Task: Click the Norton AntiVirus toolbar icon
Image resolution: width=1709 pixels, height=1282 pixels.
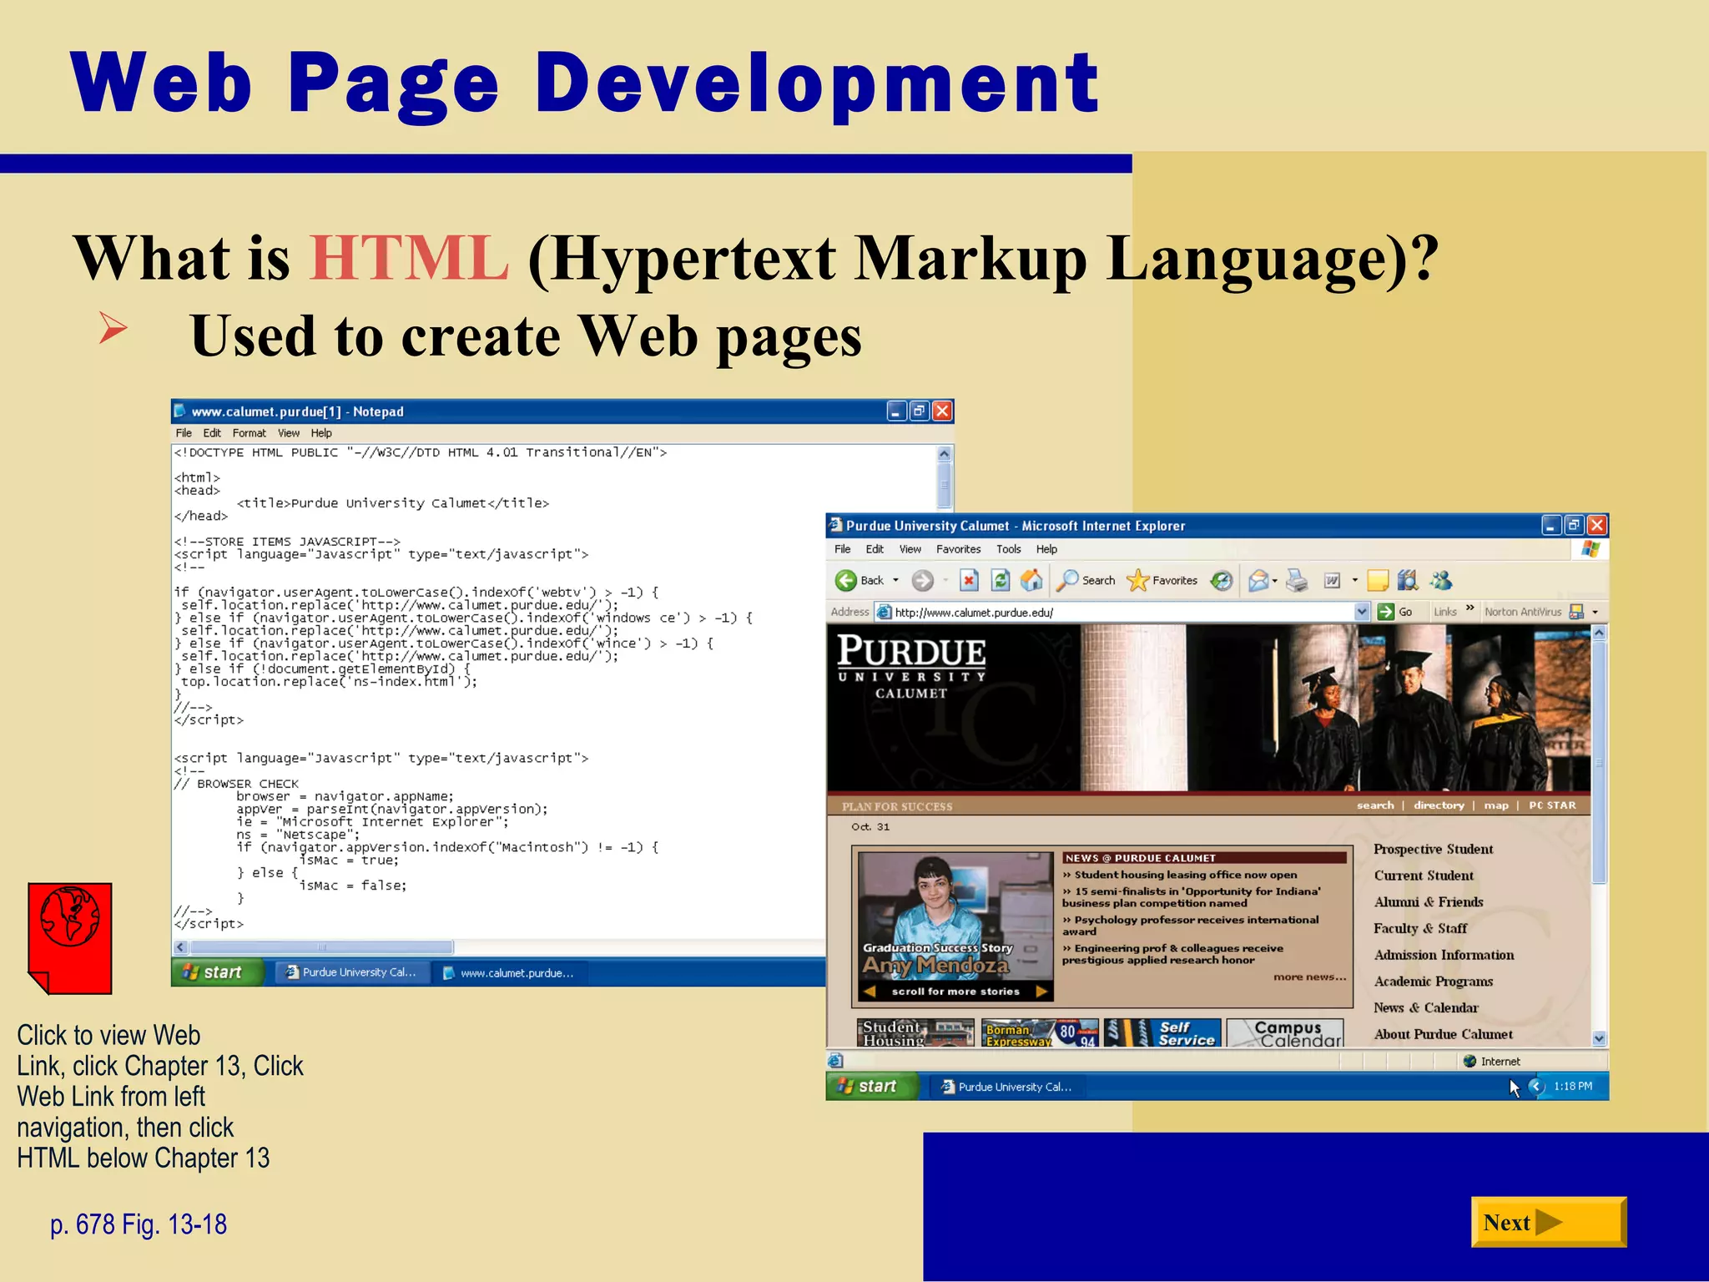Action: (x=1576, y=612)
